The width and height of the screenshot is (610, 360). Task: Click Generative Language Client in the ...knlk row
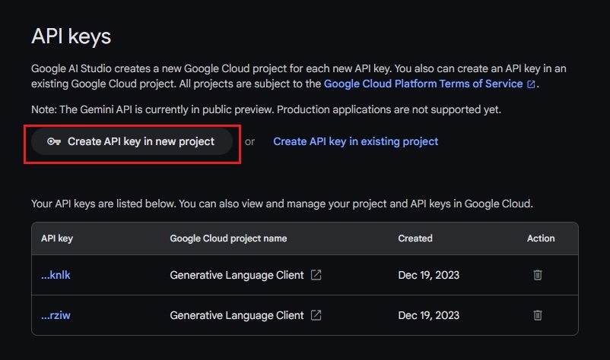237,275
